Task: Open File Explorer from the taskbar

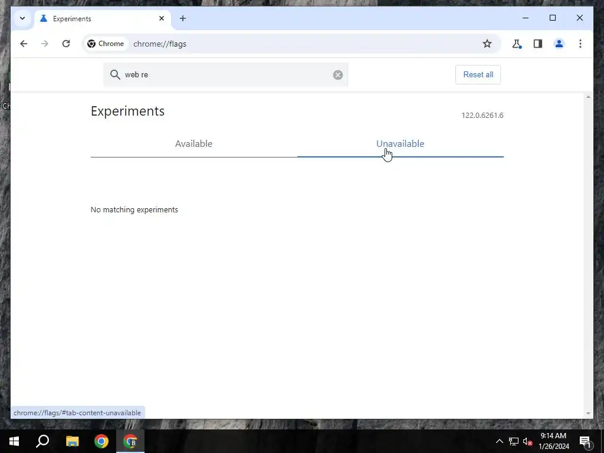Action: [72, 441]
